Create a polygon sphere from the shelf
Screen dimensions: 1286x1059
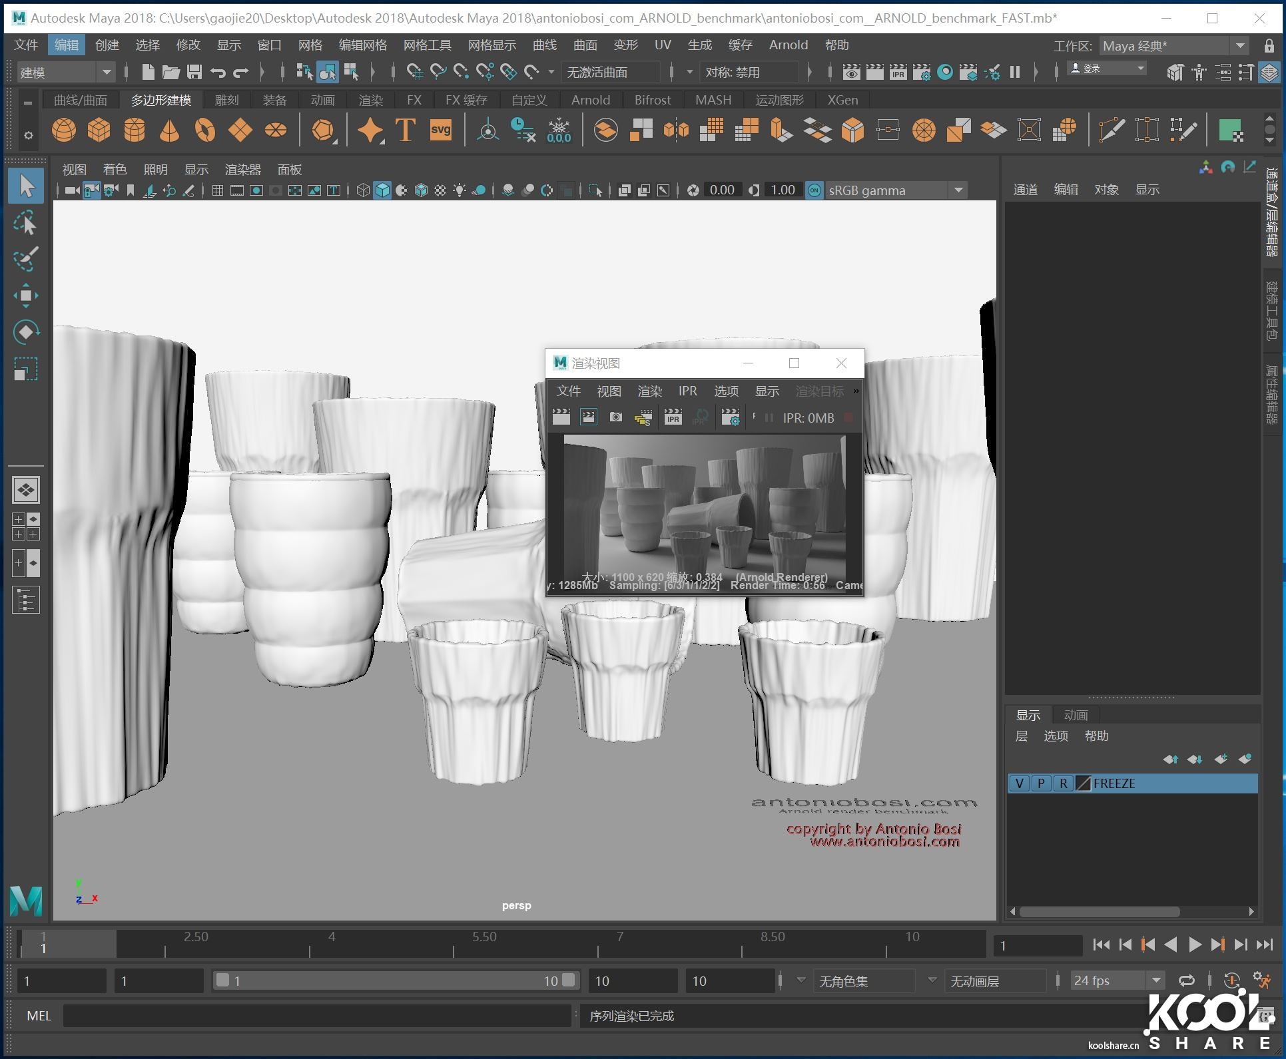pyautogui.click(x=64, y=130)
